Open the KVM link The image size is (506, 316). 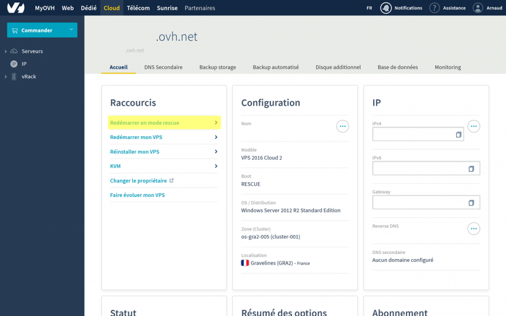click(x=115, y=166)
